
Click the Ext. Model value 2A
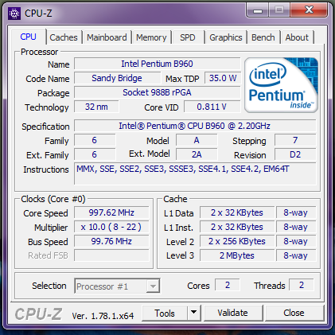[x=197, y=154]
